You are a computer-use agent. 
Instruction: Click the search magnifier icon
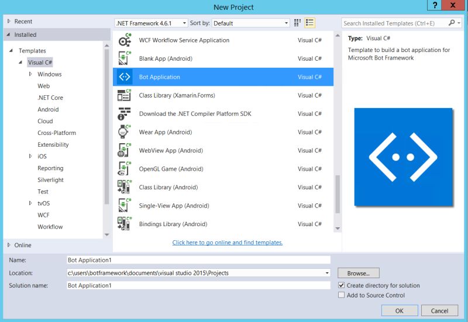[452, 23]
